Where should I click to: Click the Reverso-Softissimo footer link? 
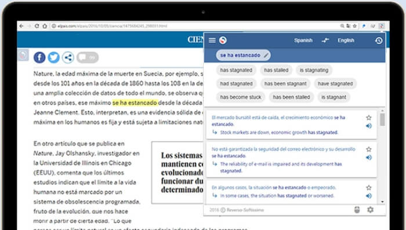click(x=245, y=210)
